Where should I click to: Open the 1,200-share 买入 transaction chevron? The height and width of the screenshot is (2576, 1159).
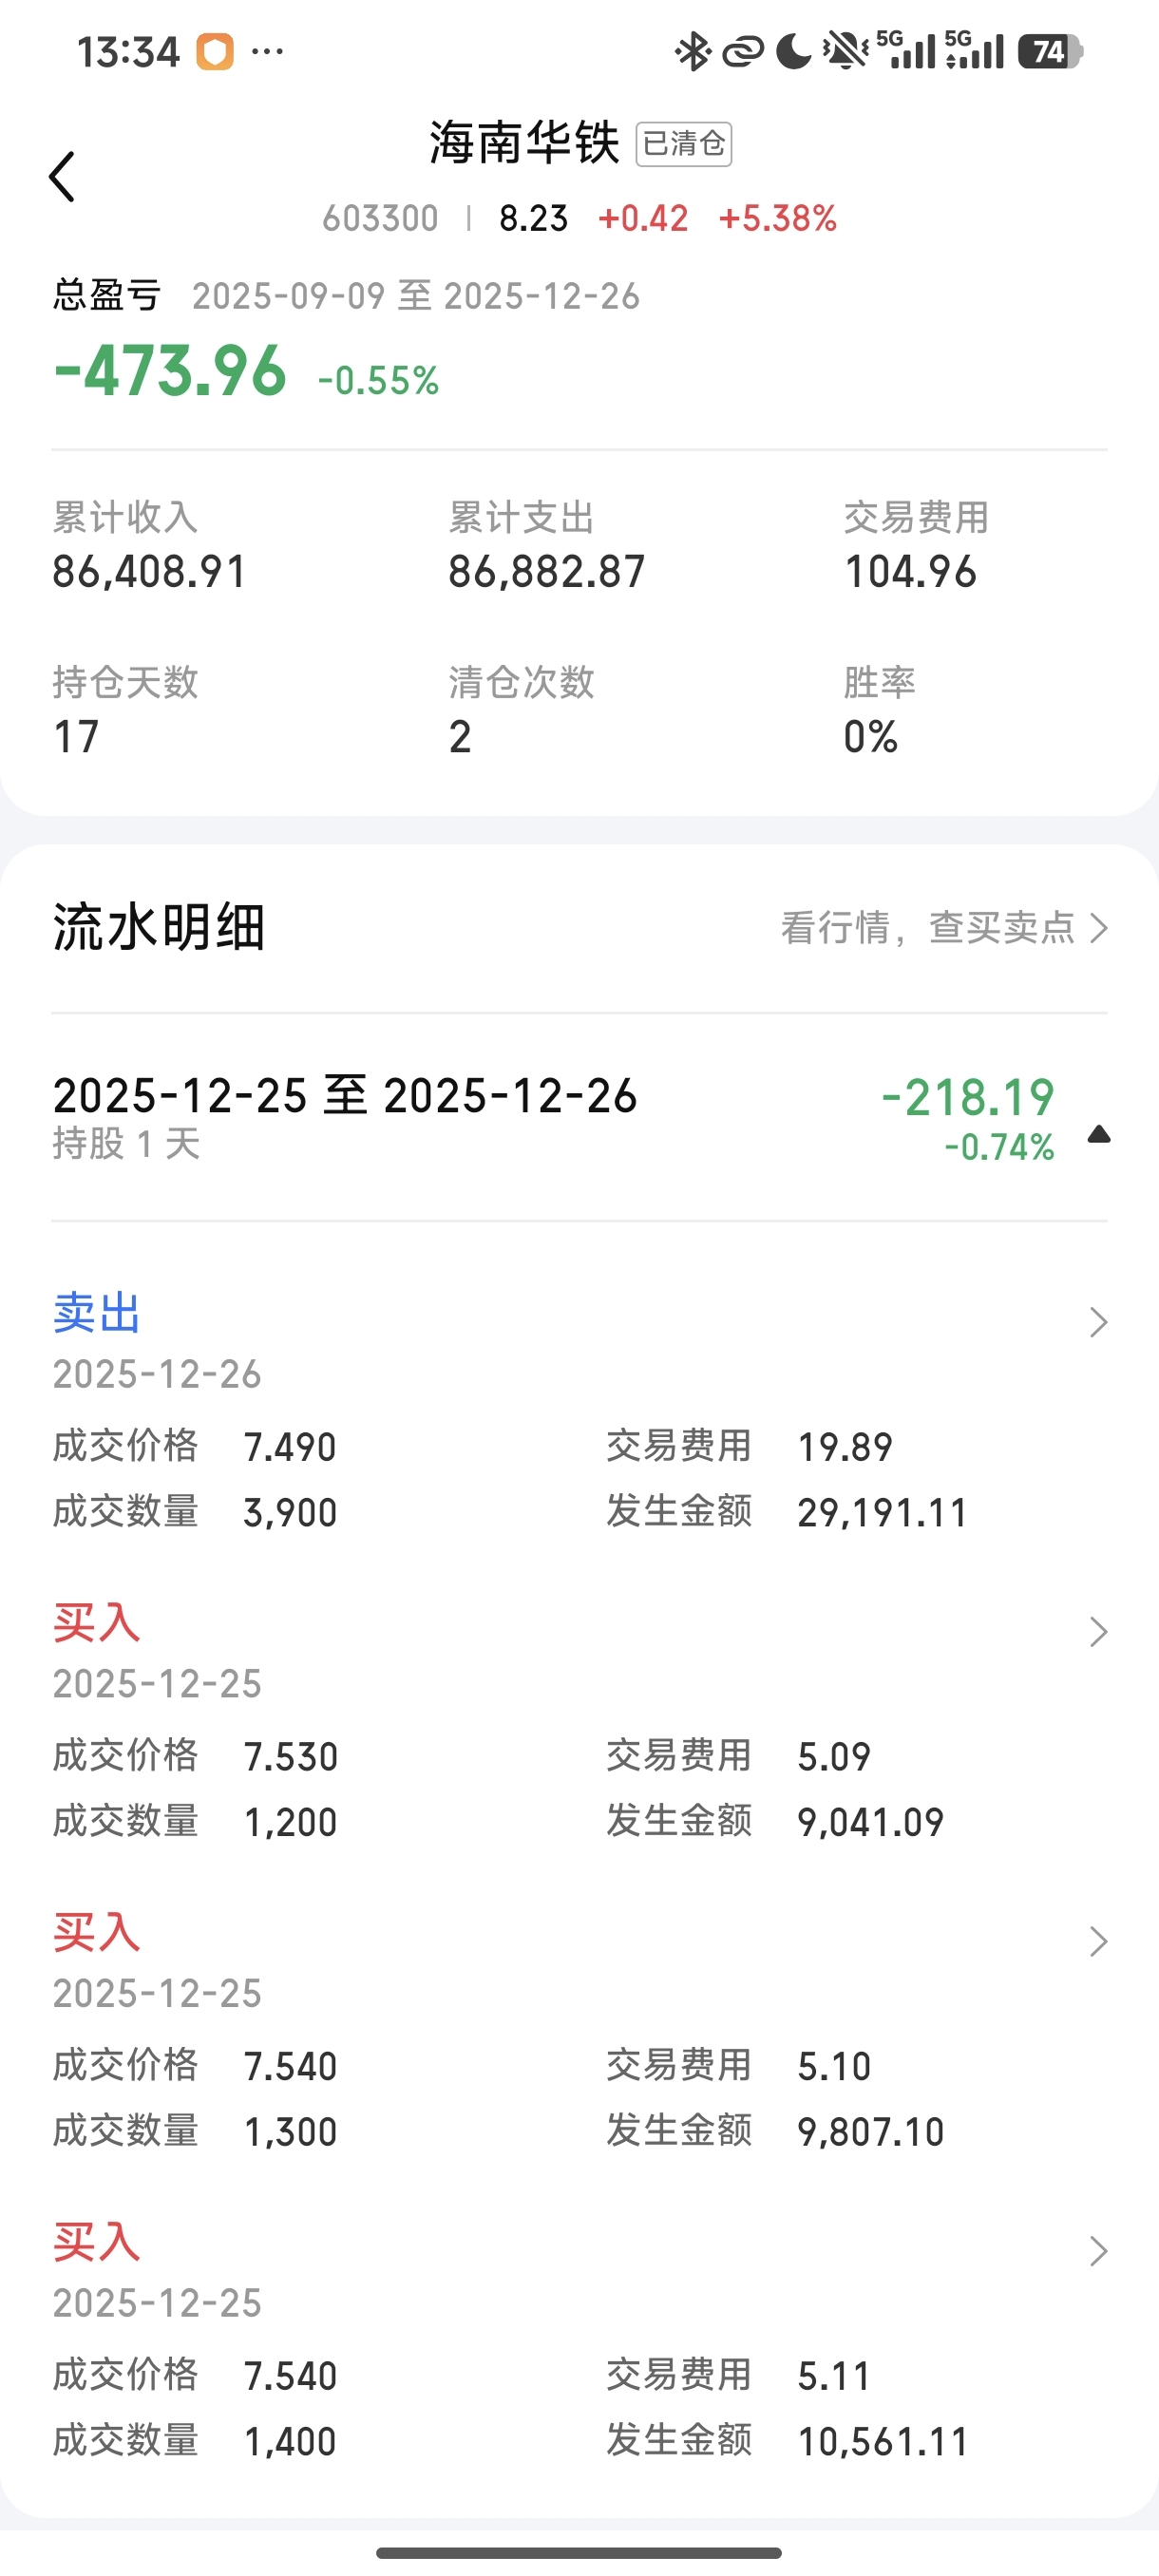(1098, 1632)
